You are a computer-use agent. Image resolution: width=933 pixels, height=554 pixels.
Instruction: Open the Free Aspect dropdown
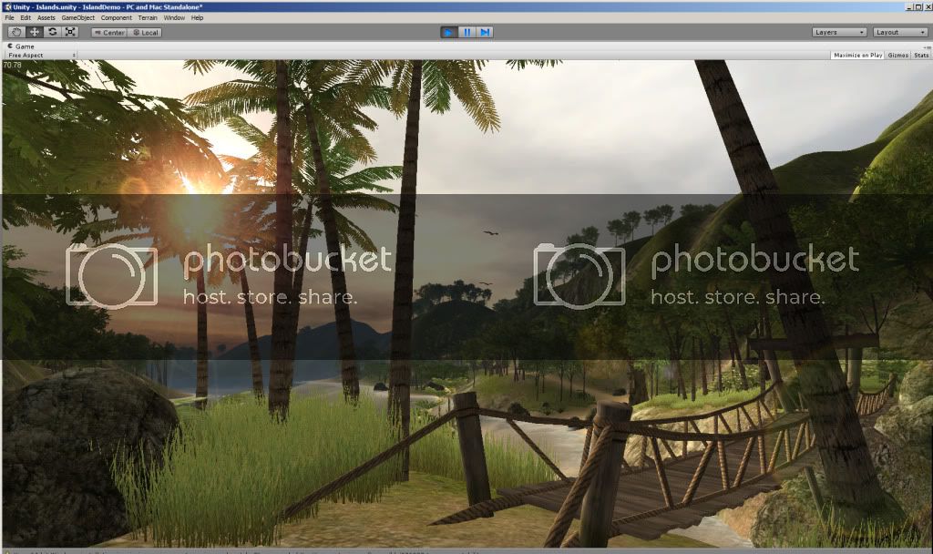pyautogui.click(x=40, y=55)
